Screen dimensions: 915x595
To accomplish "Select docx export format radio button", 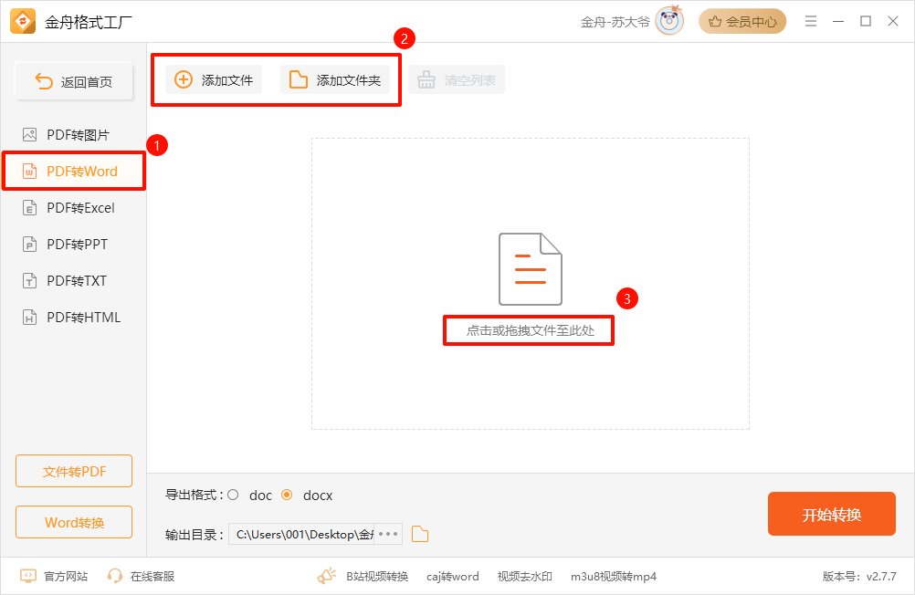I will click(287, 496).
